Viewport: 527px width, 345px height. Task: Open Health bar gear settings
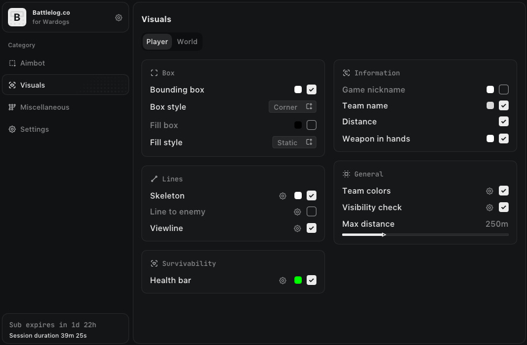pos(283,281)
